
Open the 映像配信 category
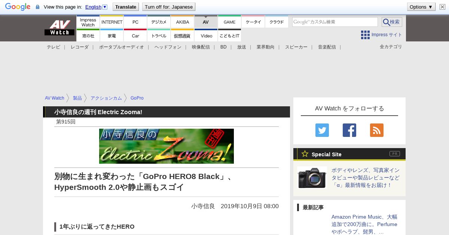[201, 47]
